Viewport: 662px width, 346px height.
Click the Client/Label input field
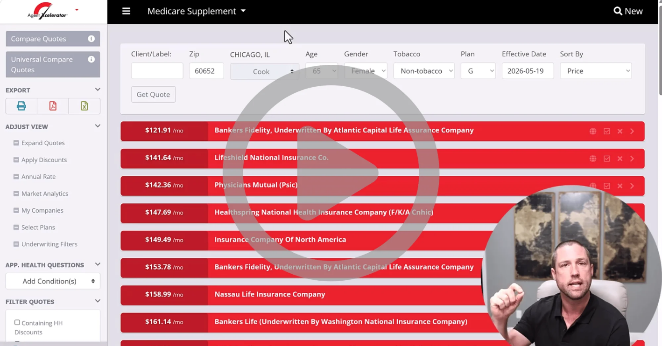157,71
